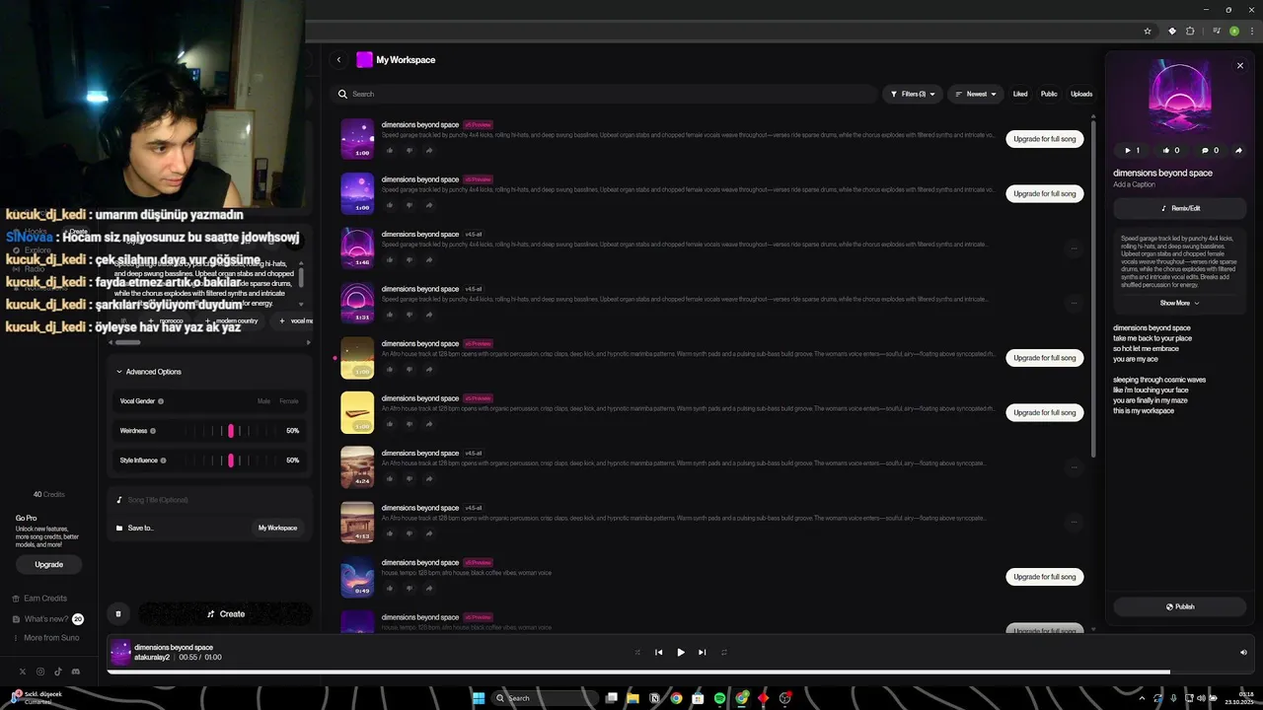Collapse the Advanced Options section
The width and height of the screenshot is (1263, 710).
pyautogui.click(x=149, y=372)
